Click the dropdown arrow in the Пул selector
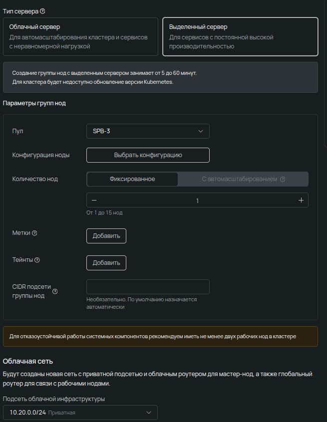Screen dimensions: 327x422 pos(201,131)
